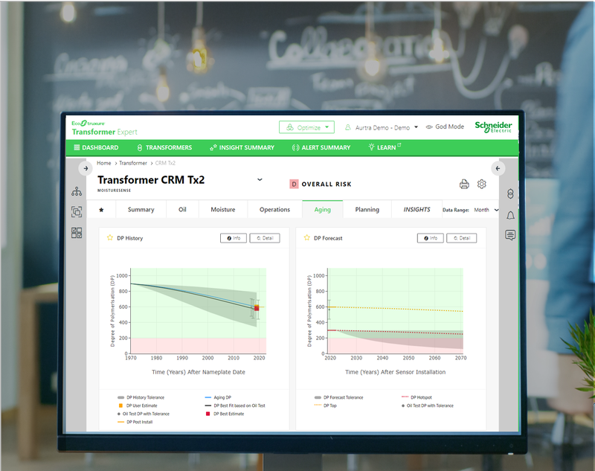Expand the Transformer CRM Tx2 name chevron
The width and height of the screenshot is (595, 471).
pos(260,180)
